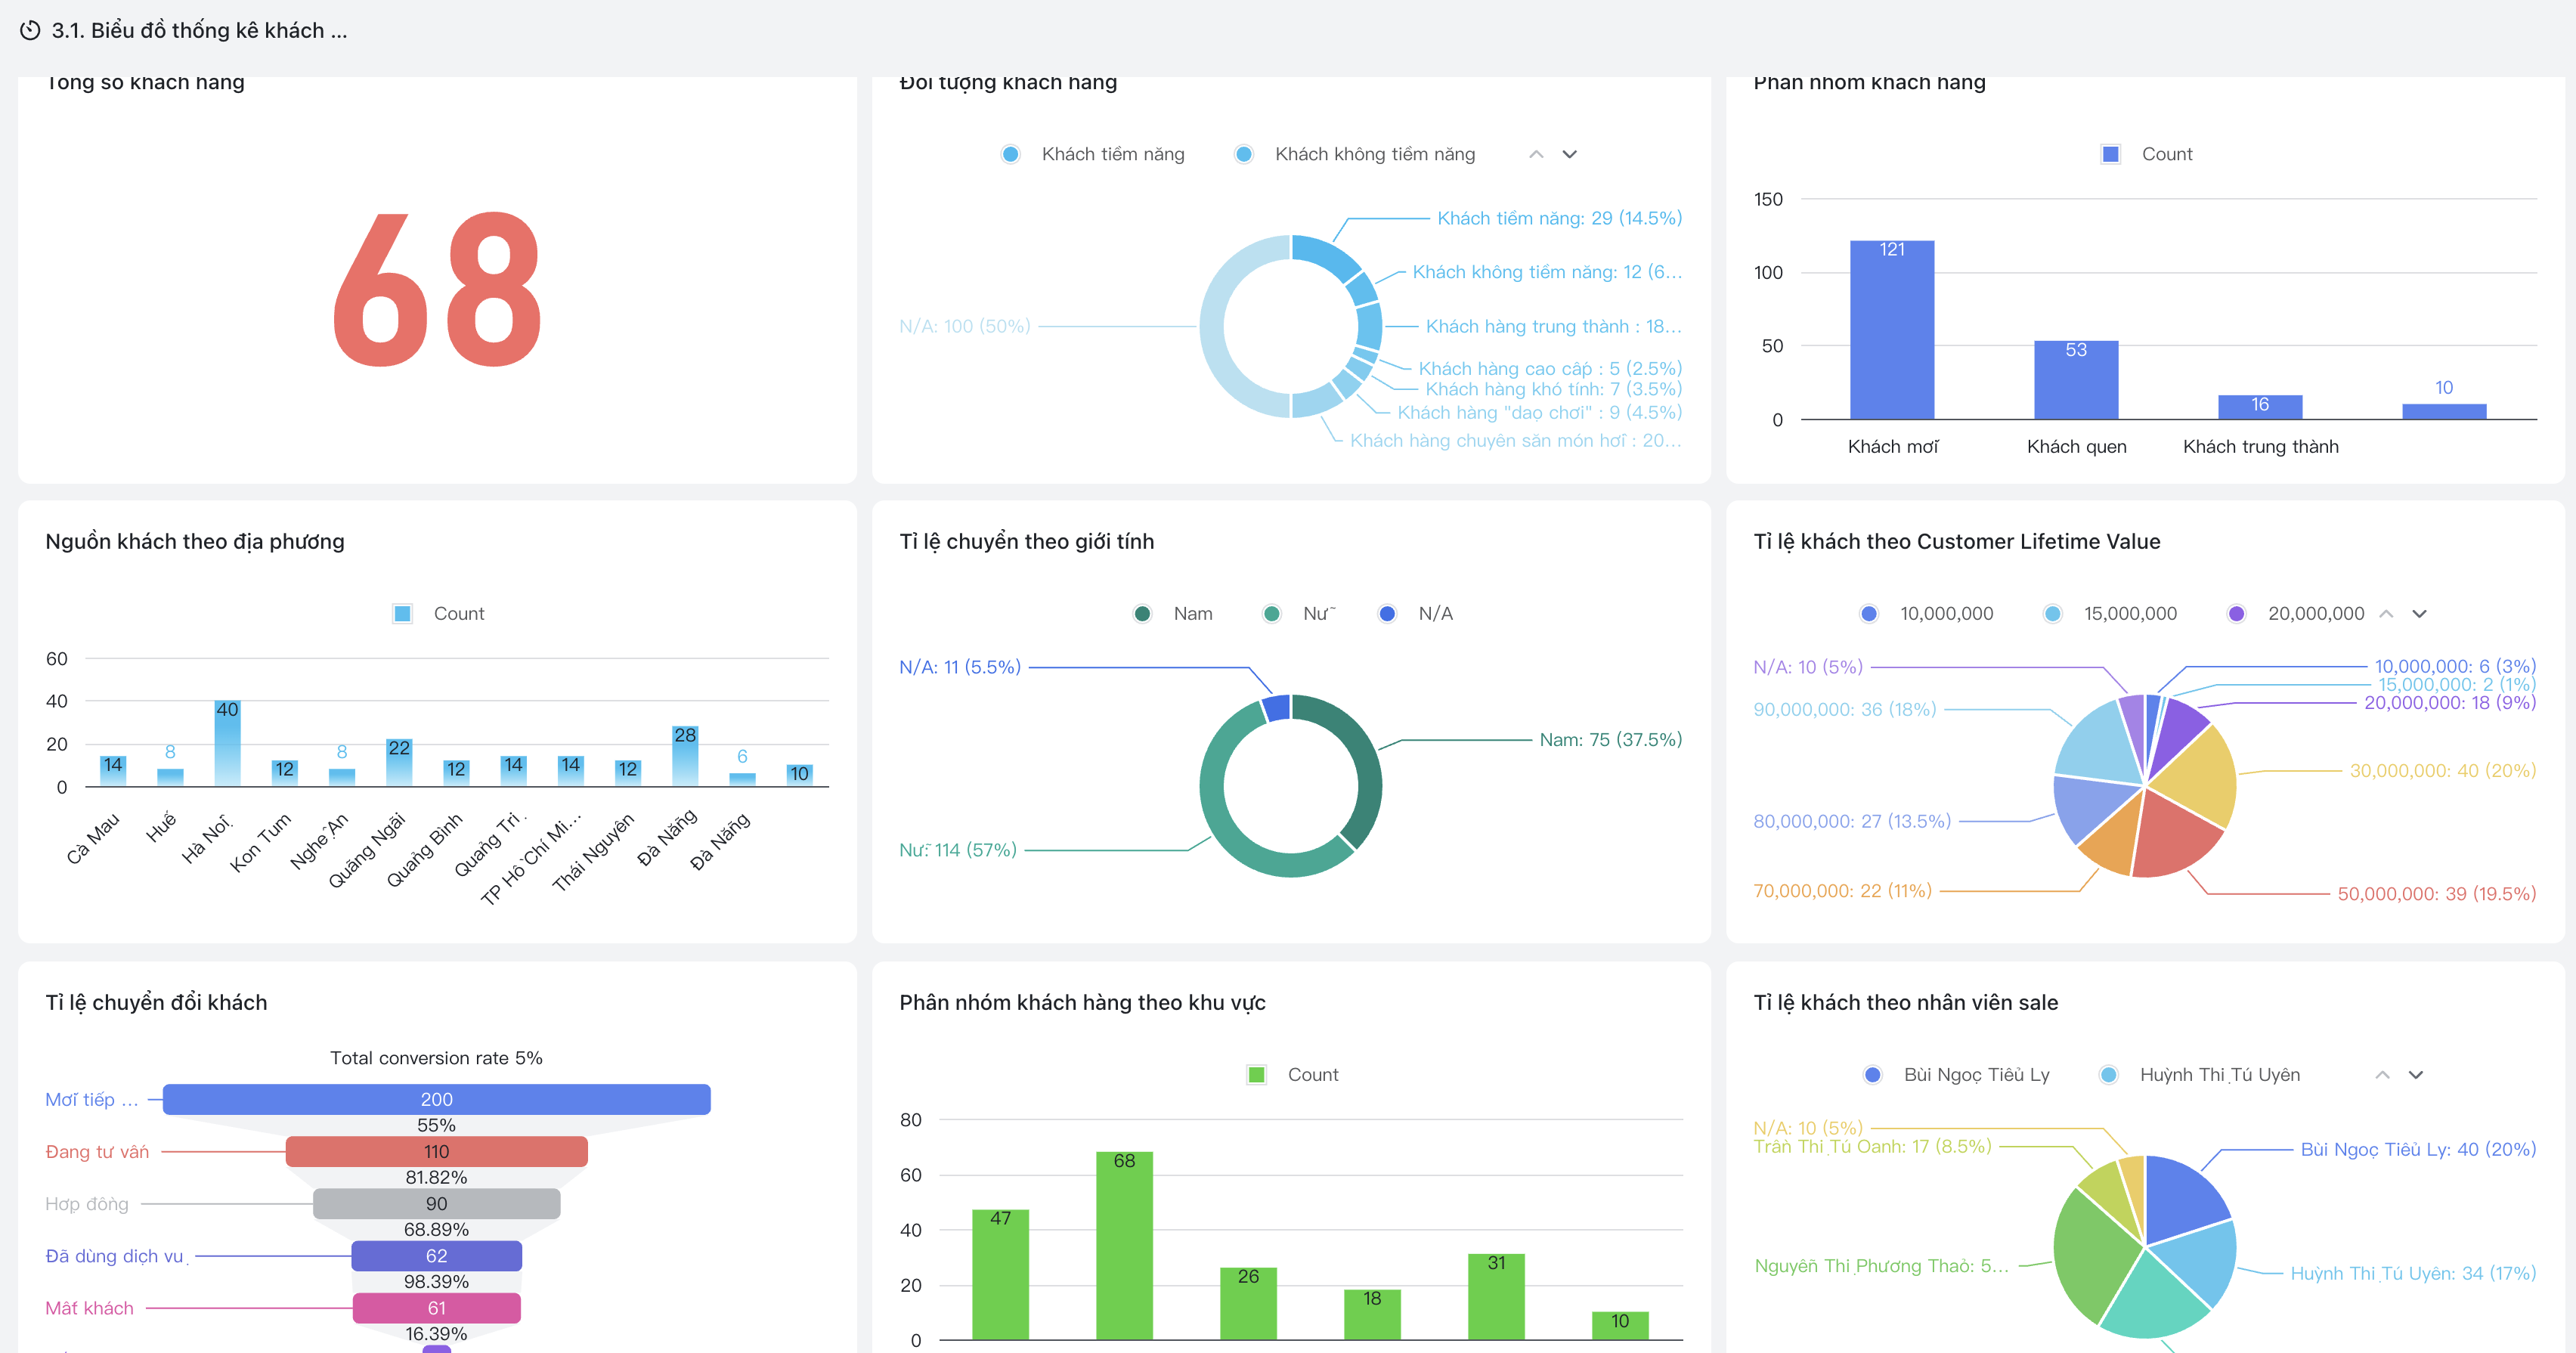Select funnel stage 'Mới tiếp' bar 200
The height and width of the screenshot is (1353, 2576).
click(437, 1099)
